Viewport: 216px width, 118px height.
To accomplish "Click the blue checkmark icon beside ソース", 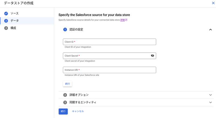I will pos(6,13).
